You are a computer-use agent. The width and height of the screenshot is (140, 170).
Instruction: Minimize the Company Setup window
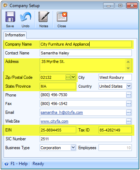point(108,6)
